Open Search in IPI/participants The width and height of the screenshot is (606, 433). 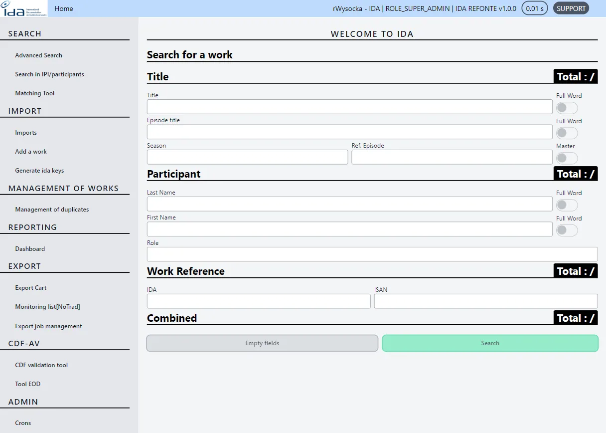(x=49, y=74)
